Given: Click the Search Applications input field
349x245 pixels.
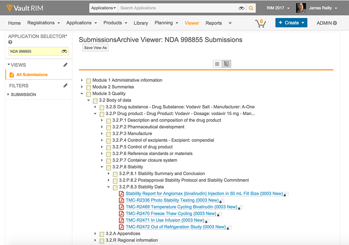Looking at the screenshot, I should pyautogui.click(x=178, y=8).
